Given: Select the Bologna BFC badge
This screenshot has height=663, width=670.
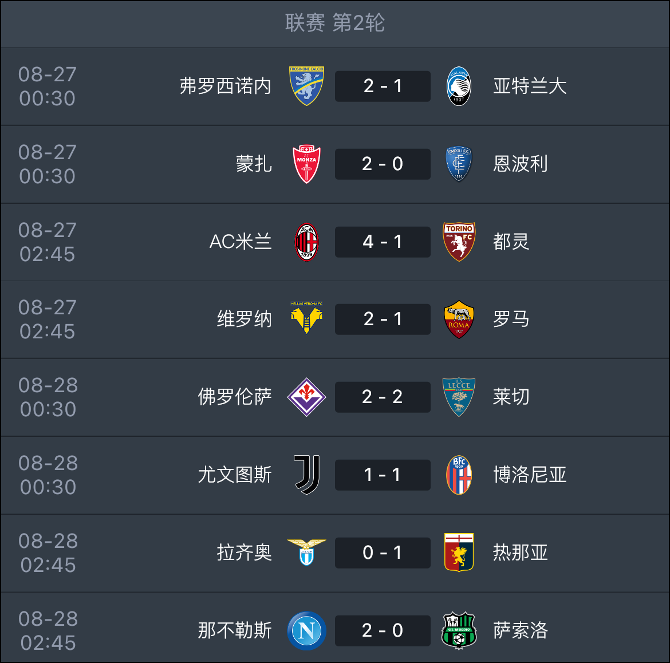Looking at the screenshot, I should coord(459,475).
